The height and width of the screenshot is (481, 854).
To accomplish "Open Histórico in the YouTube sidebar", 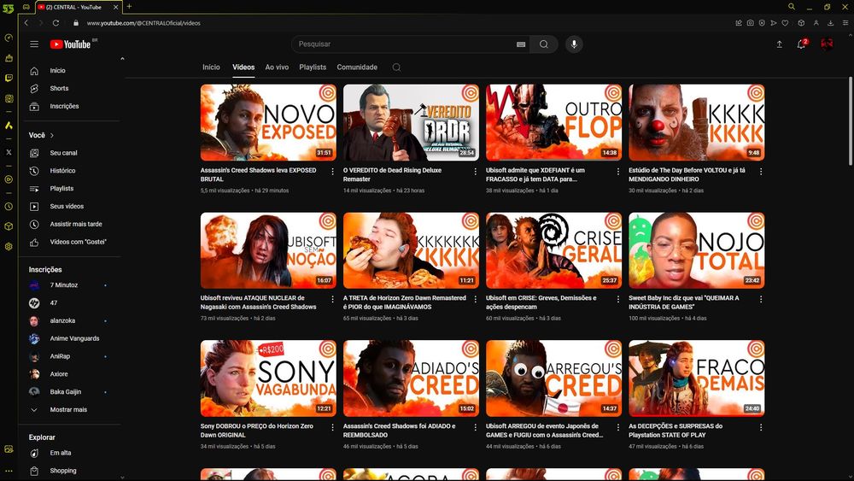I will click(62, 171).
